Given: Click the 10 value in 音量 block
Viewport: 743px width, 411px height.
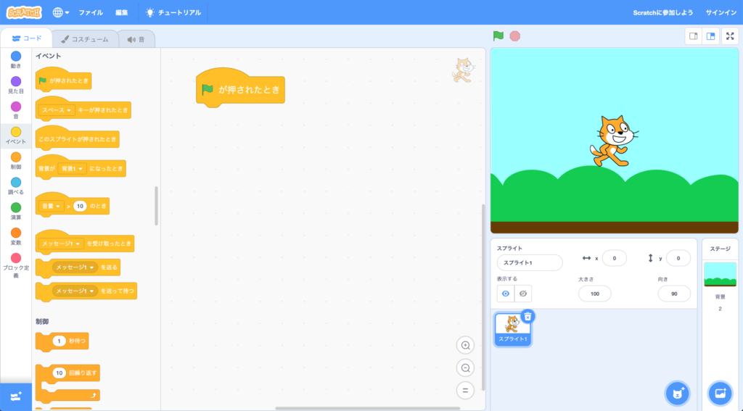Looking at the screenshot, I should [80, 206].
